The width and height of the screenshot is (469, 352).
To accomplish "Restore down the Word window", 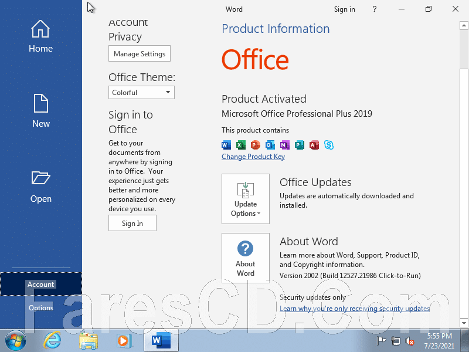I will point(429,9).
